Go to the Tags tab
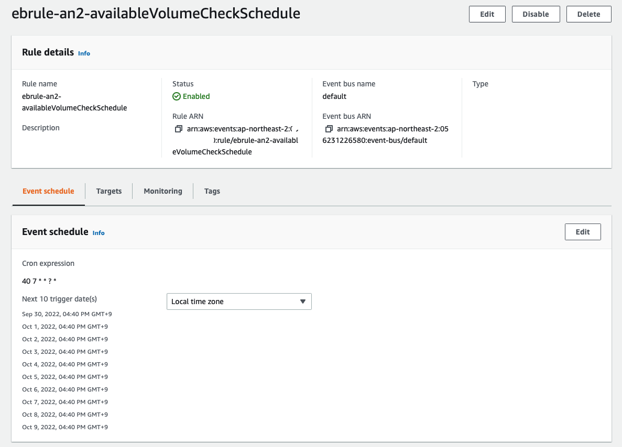Screen dimensions: 622x447 [x=212, y=191]
